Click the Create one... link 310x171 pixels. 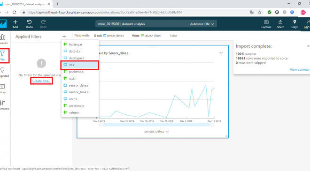click(x=41, y=81)
